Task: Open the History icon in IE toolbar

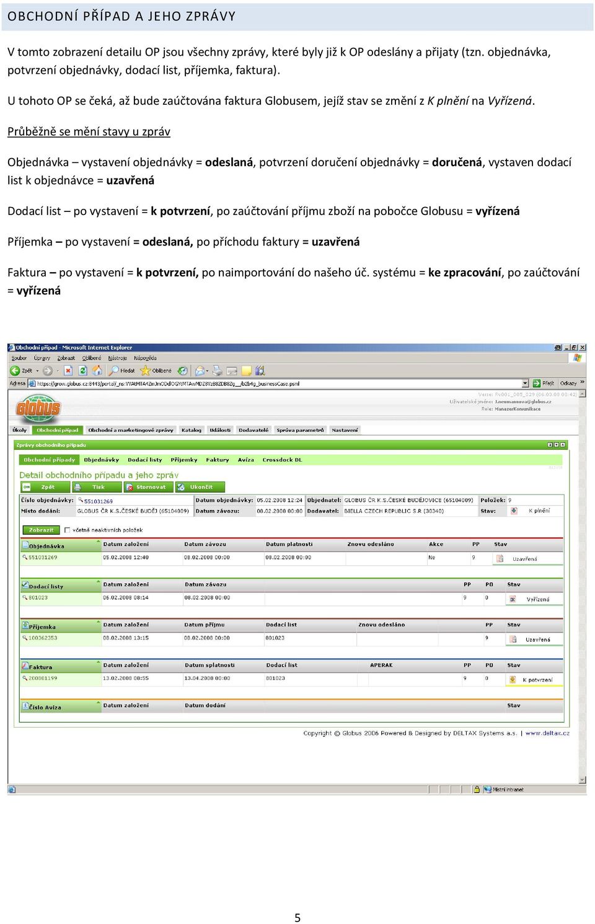Action: click(183, 371)
